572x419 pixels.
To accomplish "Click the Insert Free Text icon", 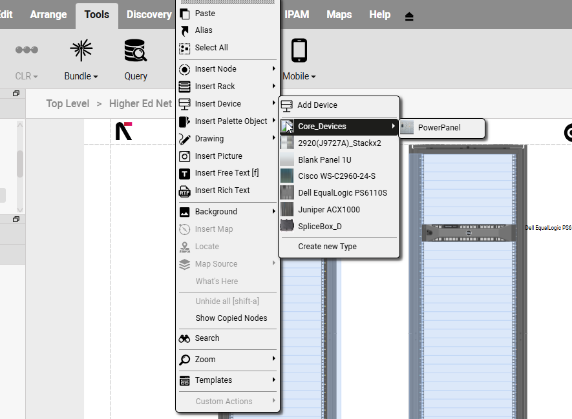I will click(x=184, y=174).
